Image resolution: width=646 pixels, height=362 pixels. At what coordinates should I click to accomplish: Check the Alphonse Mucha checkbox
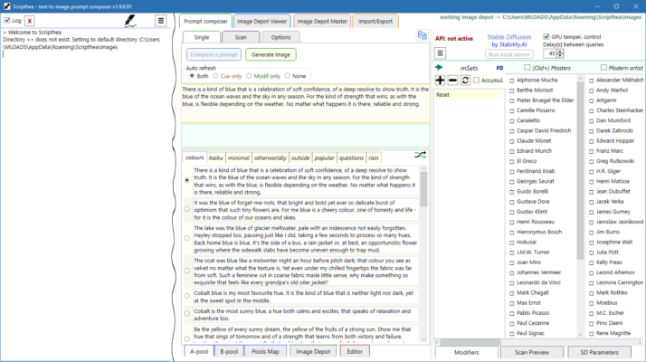tap(512, 81)
